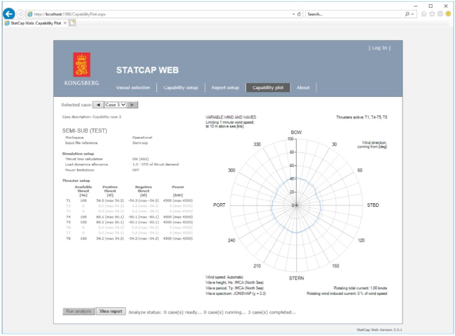
Task: Click the View report button
Action: (x=111, y=311)
